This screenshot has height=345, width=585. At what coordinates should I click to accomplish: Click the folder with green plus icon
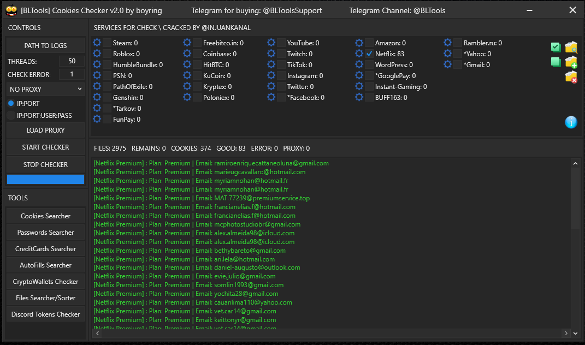coord(571,62)
